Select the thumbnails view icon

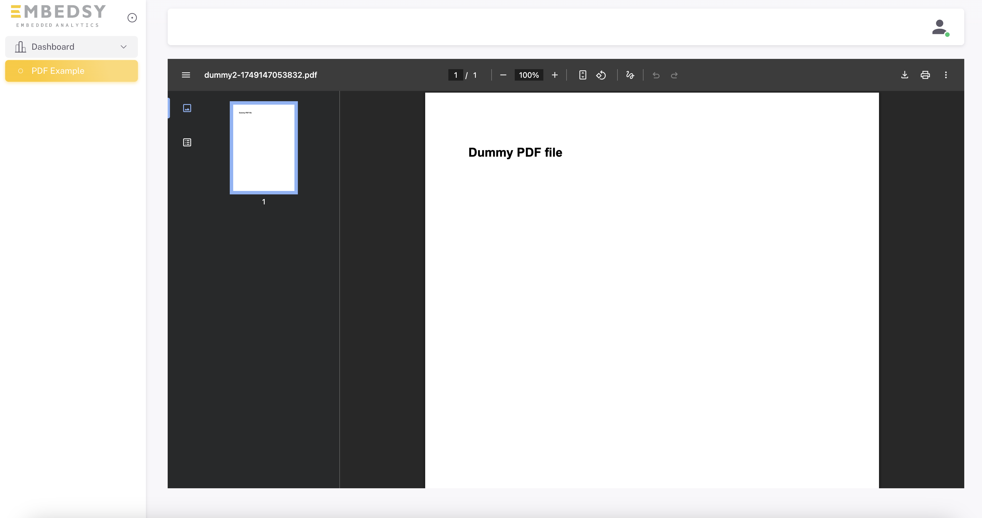tap(187, 108)
